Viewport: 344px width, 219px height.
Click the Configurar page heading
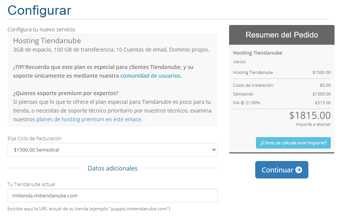pos(39,10)
